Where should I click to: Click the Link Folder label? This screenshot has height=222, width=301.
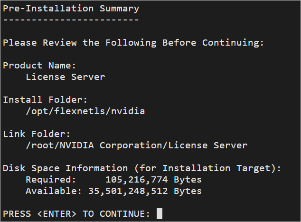[37, 134]
